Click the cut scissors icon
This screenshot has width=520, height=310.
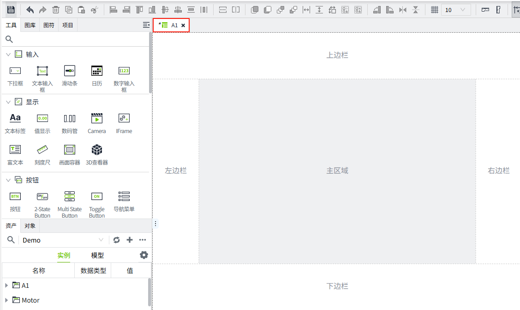(x=94, y=10)
